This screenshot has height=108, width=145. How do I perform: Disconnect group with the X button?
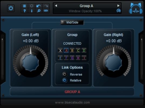[60, 50]
